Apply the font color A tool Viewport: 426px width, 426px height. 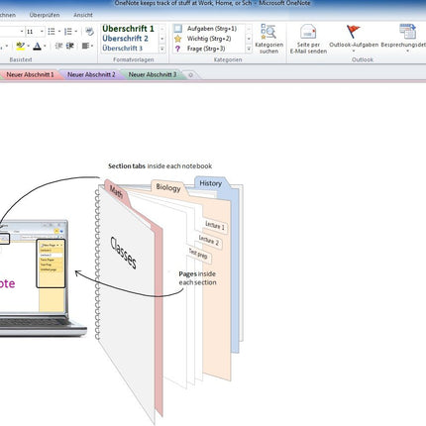pyautogui.click(x=38, y=46)
